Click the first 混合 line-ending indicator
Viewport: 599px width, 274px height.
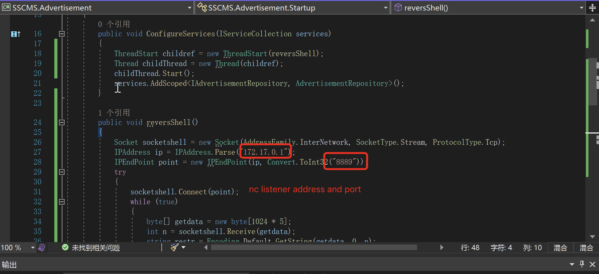560,248
